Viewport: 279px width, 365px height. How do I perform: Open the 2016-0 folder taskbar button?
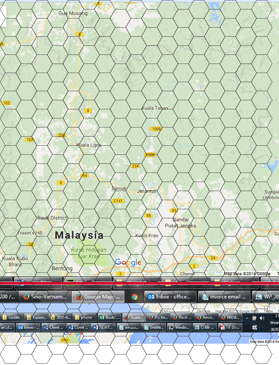[x=60, y=317]
